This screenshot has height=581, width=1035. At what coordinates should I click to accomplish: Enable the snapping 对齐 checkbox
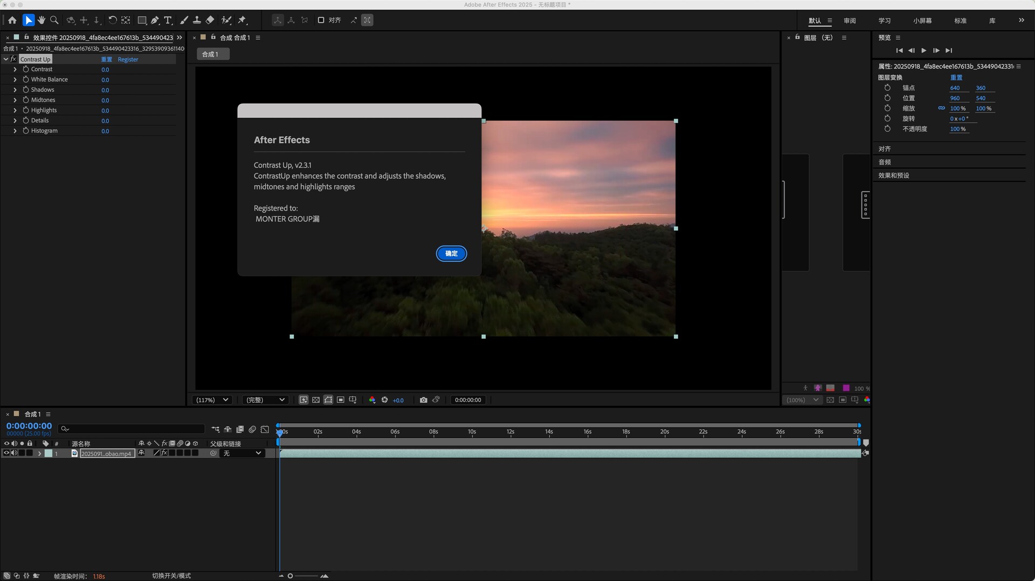[321, 20]
